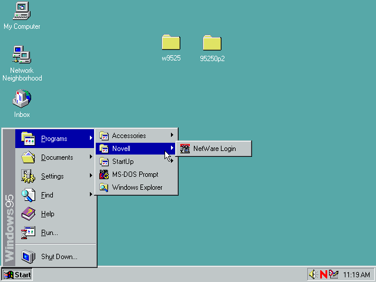This screenshot has width=376, height=282.
Task: Expand the Novell submenu arrow
Action: (172, 148)
